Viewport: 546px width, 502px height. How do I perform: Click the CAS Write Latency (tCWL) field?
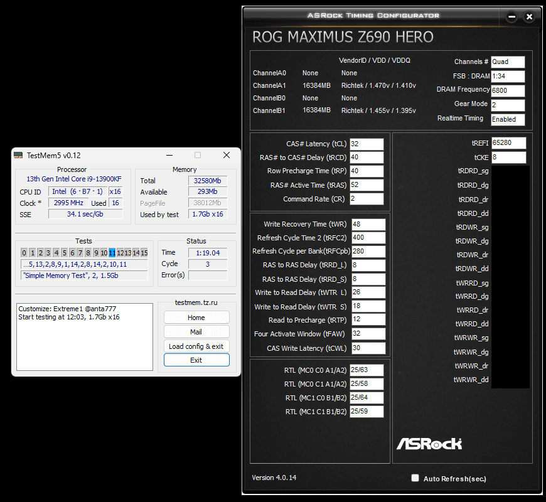(368, 348)
